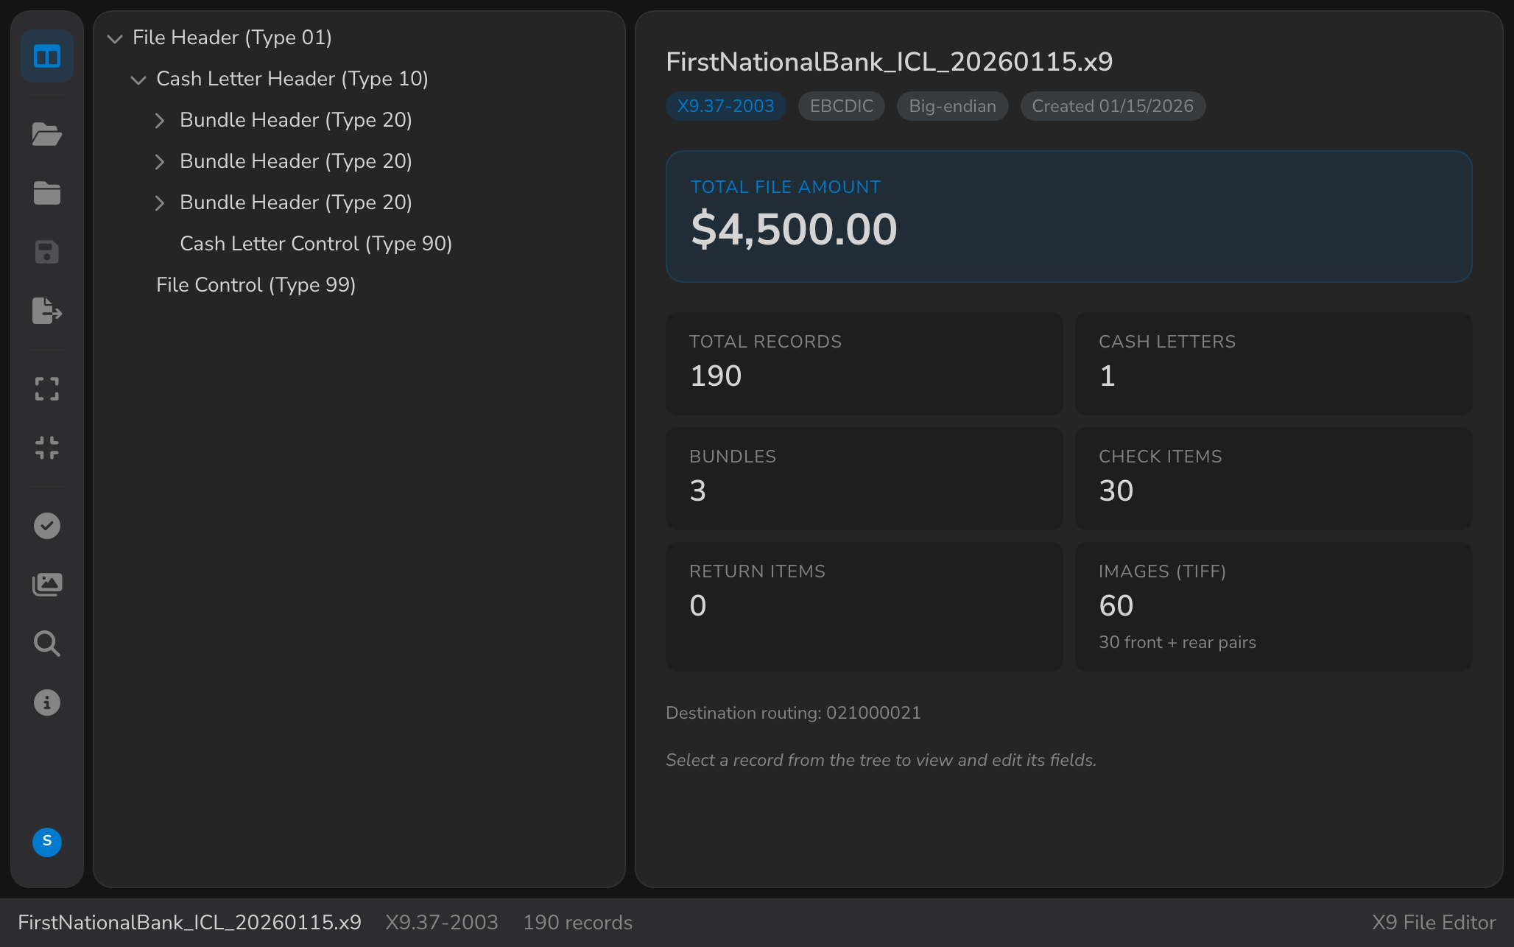Click the open folder icon in sidebar

(x=47, y=135)
